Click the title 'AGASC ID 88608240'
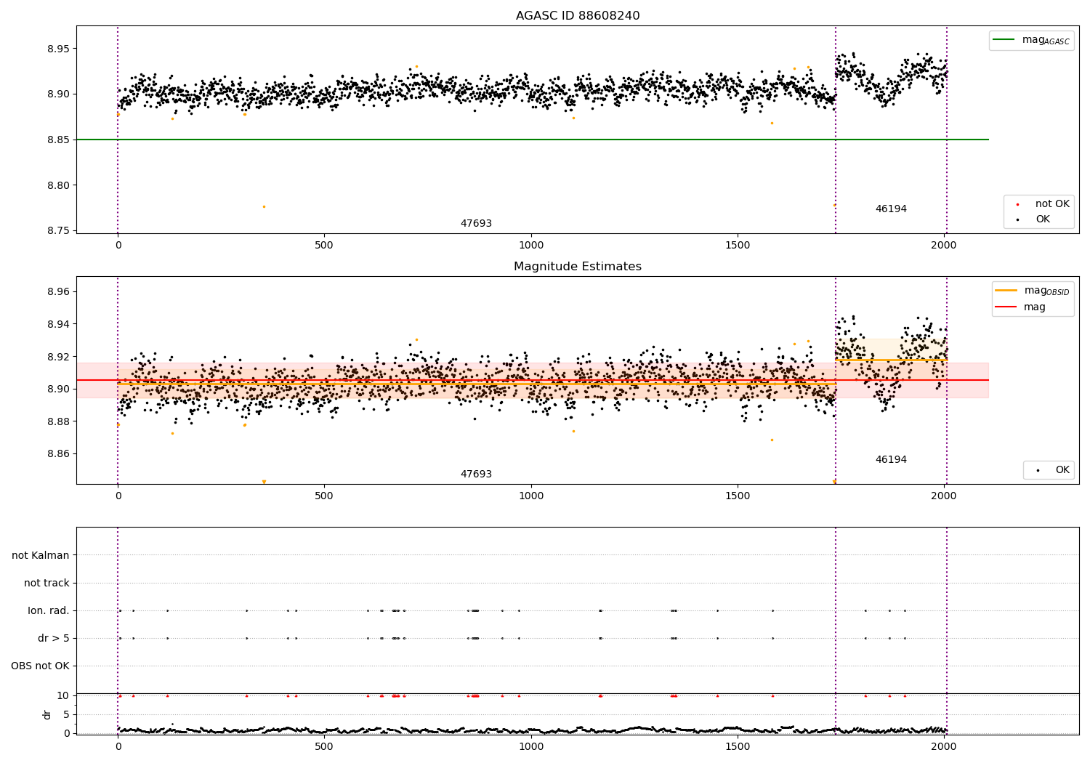1090x763 pixels. tap(578, 16)
